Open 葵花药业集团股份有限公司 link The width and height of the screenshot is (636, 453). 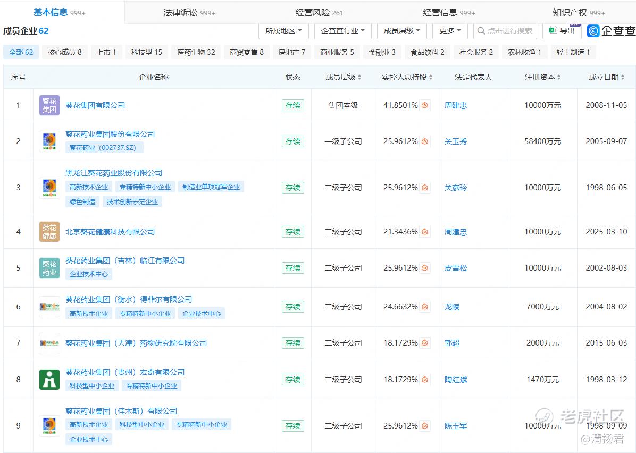[110, 134]
